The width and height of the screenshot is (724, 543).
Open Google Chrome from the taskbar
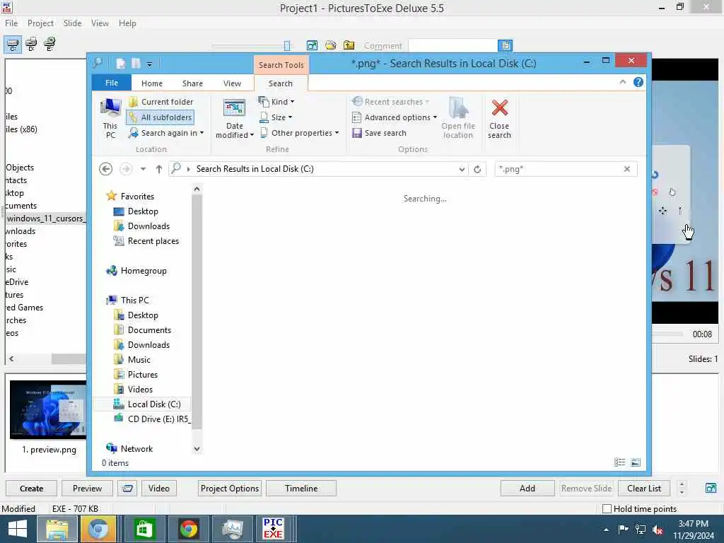click(188, 529)
